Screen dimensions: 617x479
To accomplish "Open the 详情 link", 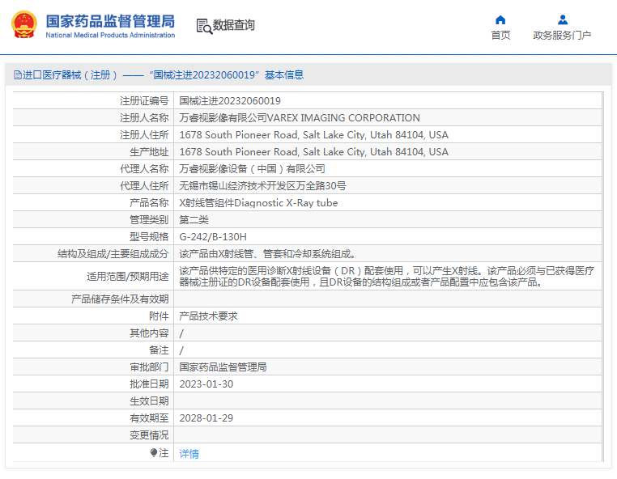I will click(x=189, y=453).
